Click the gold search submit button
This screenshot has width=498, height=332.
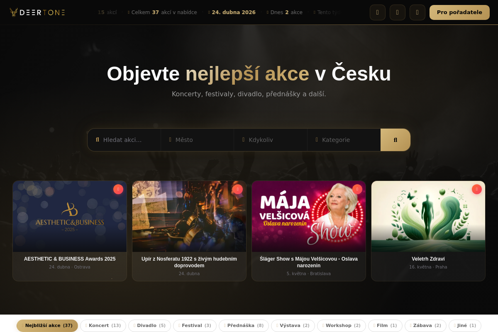click(395, 140)
